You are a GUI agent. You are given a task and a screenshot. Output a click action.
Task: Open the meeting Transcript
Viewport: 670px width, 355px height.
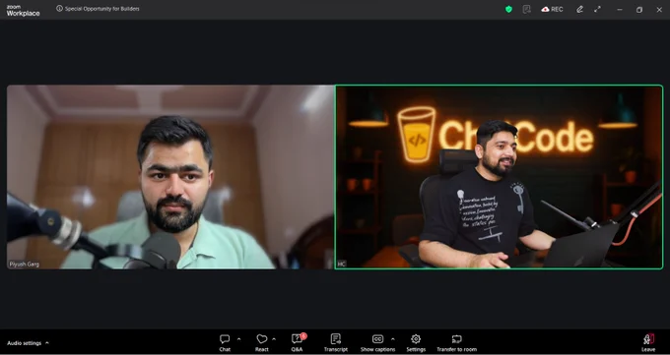(x=335, y=343)
